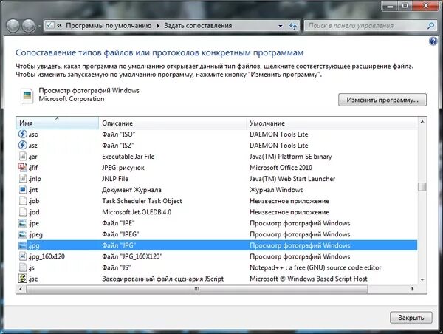The image size is (443, 334).
Task: Click "Задать сопоставления" breadcrumb
Action: [x=198, y=26]
